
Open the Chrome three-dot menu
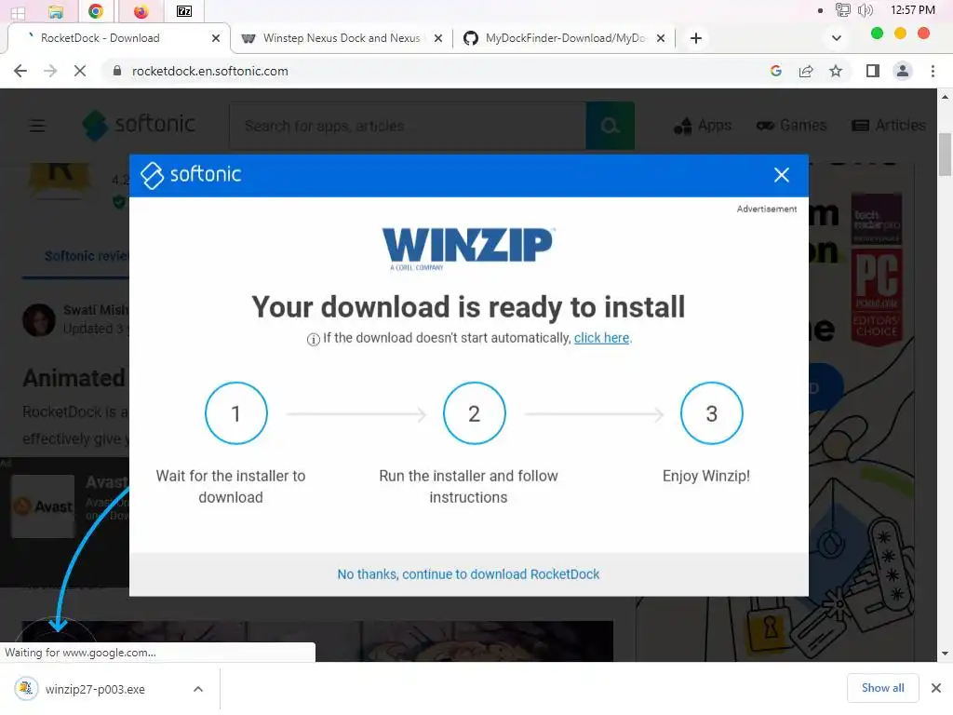933,71
